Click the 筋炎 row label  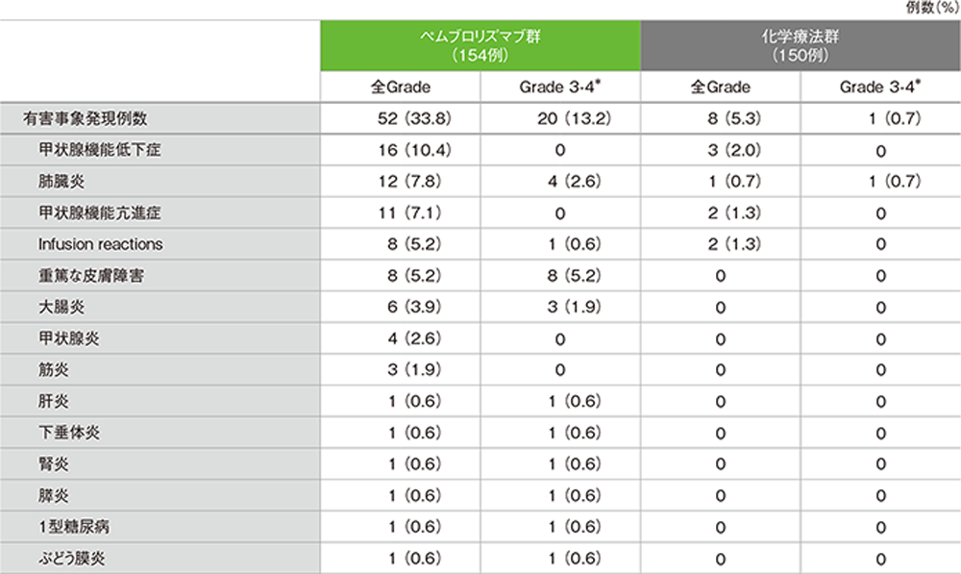pyautogui.click(x=54, y=369)
